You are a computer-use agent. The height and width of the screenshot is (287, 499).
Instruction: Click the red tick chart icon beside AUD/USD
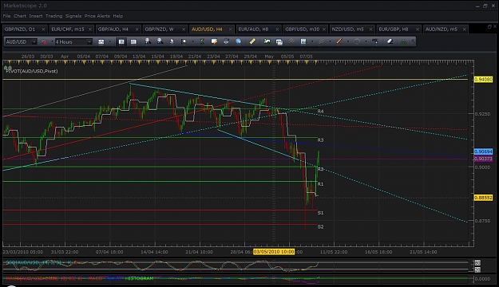[44, 41]
